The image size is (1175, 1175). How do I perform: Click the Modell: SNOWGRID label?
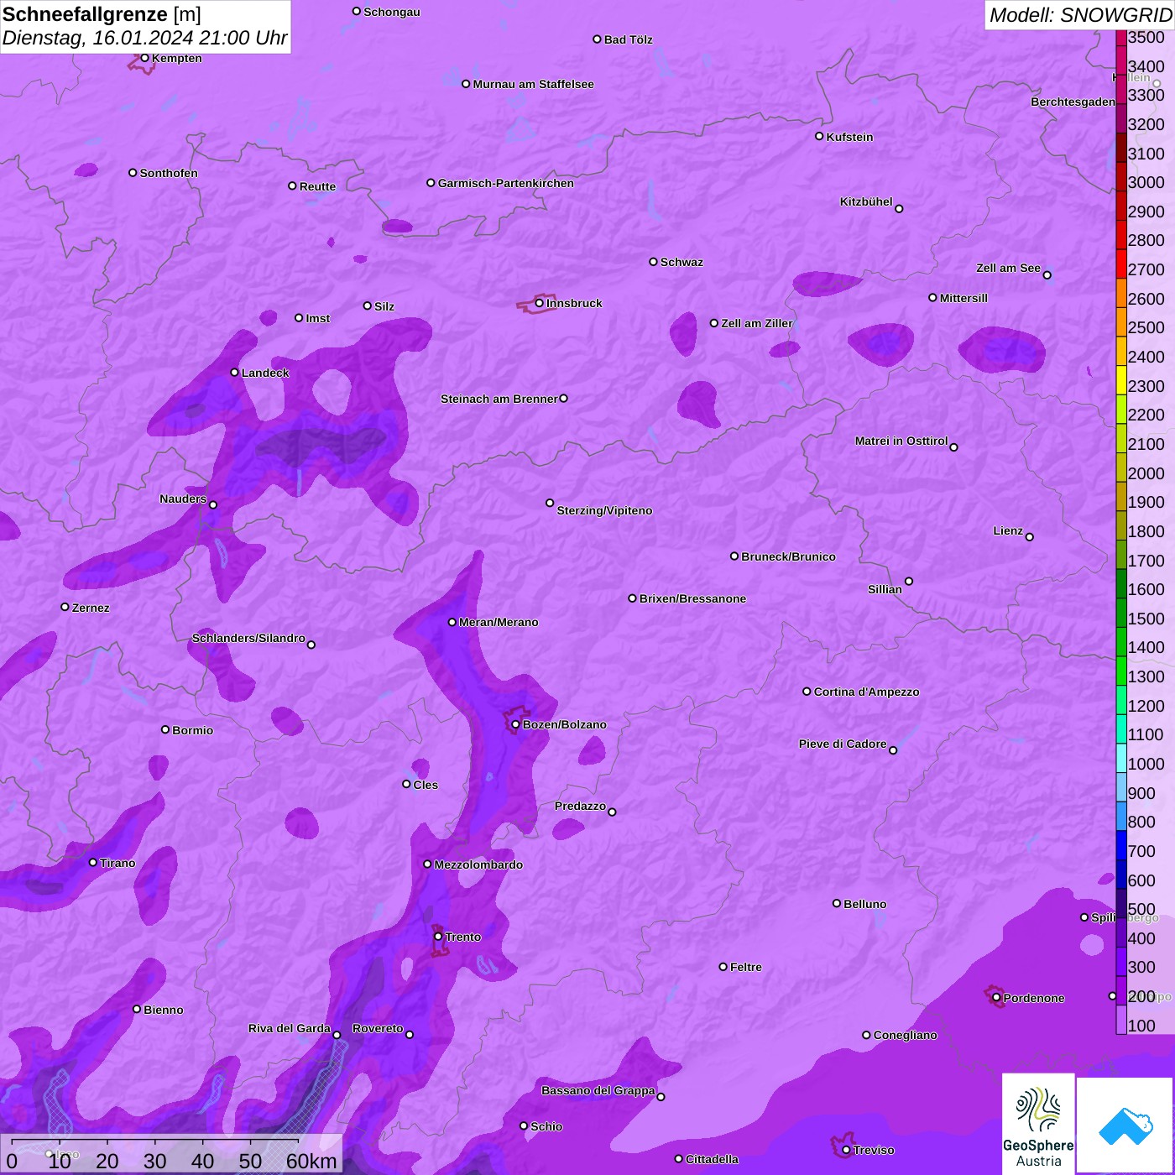coord(1080,15)
